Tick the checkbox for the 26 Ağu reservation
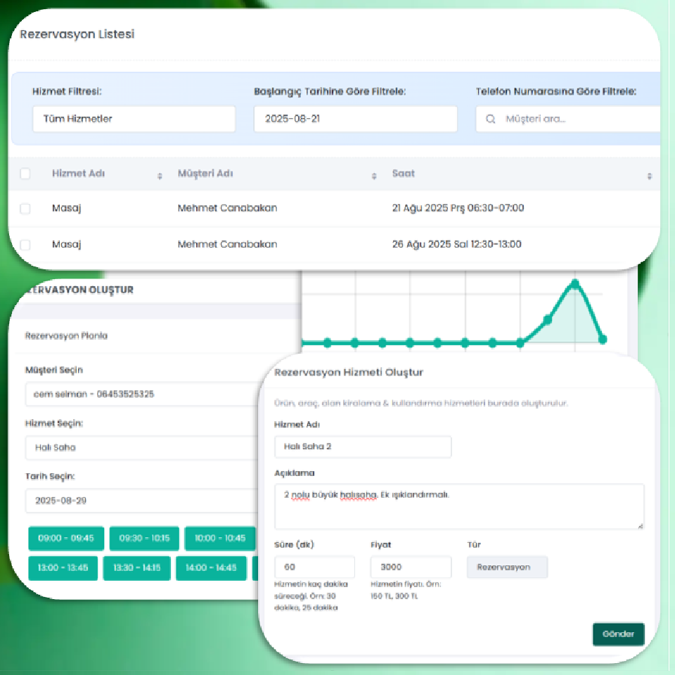 (x=25, y=245)
